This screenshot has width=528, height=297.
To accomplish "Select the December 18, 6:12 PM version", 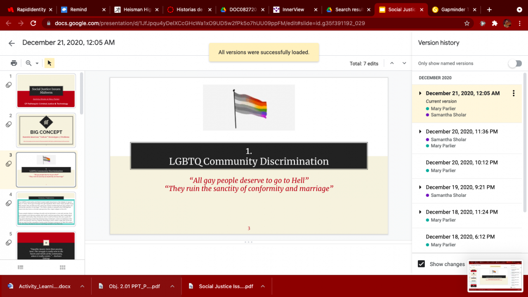I will 467,240.
